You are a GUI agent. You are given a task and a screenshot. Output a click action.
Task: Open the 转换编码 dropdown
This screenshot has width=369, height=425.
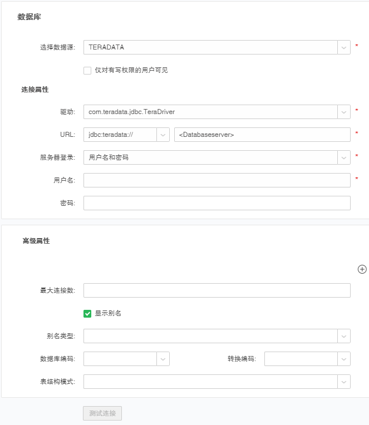[x=343, y=359]
